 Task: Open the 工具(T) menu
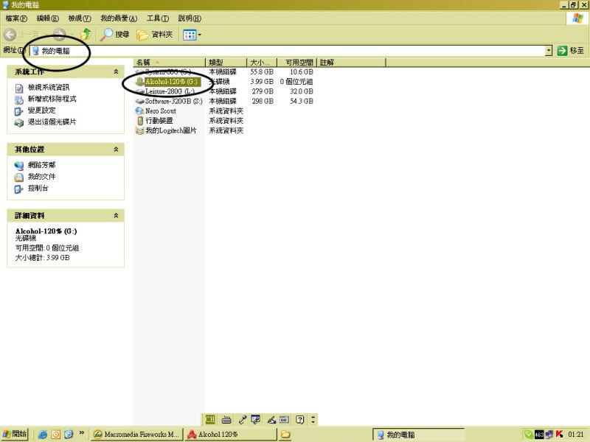click(x=158, y=18)
